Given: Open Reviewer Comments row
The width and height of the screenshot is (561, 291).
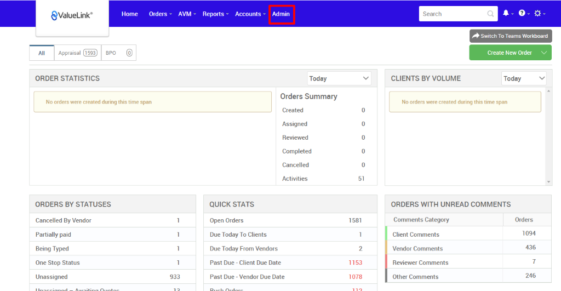Looking at the screenshot, I should tap(468, 261).
